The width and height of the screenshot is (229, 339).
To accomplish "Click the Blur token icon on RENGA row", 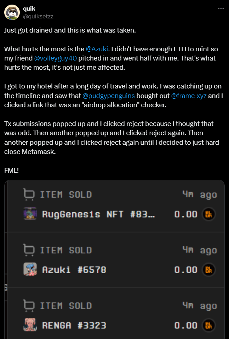I will pyautogui.click(x=209, y=326).
